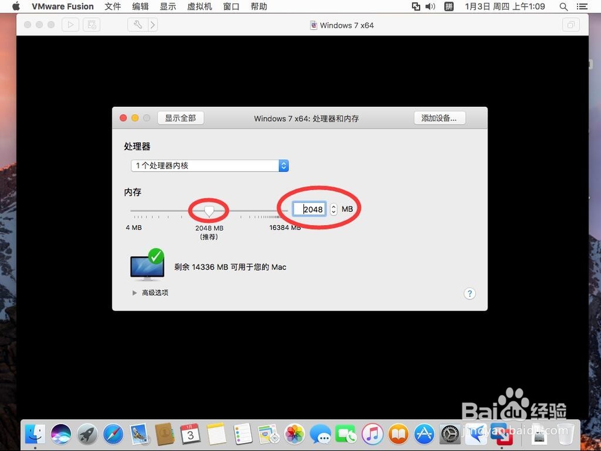Close the processor and memory settings window
The image size is (601, 451).
click(123, 118)
